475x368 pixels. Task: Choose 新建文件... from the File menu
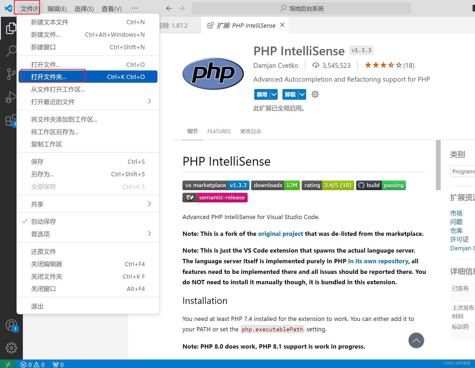tap(88, 35)
